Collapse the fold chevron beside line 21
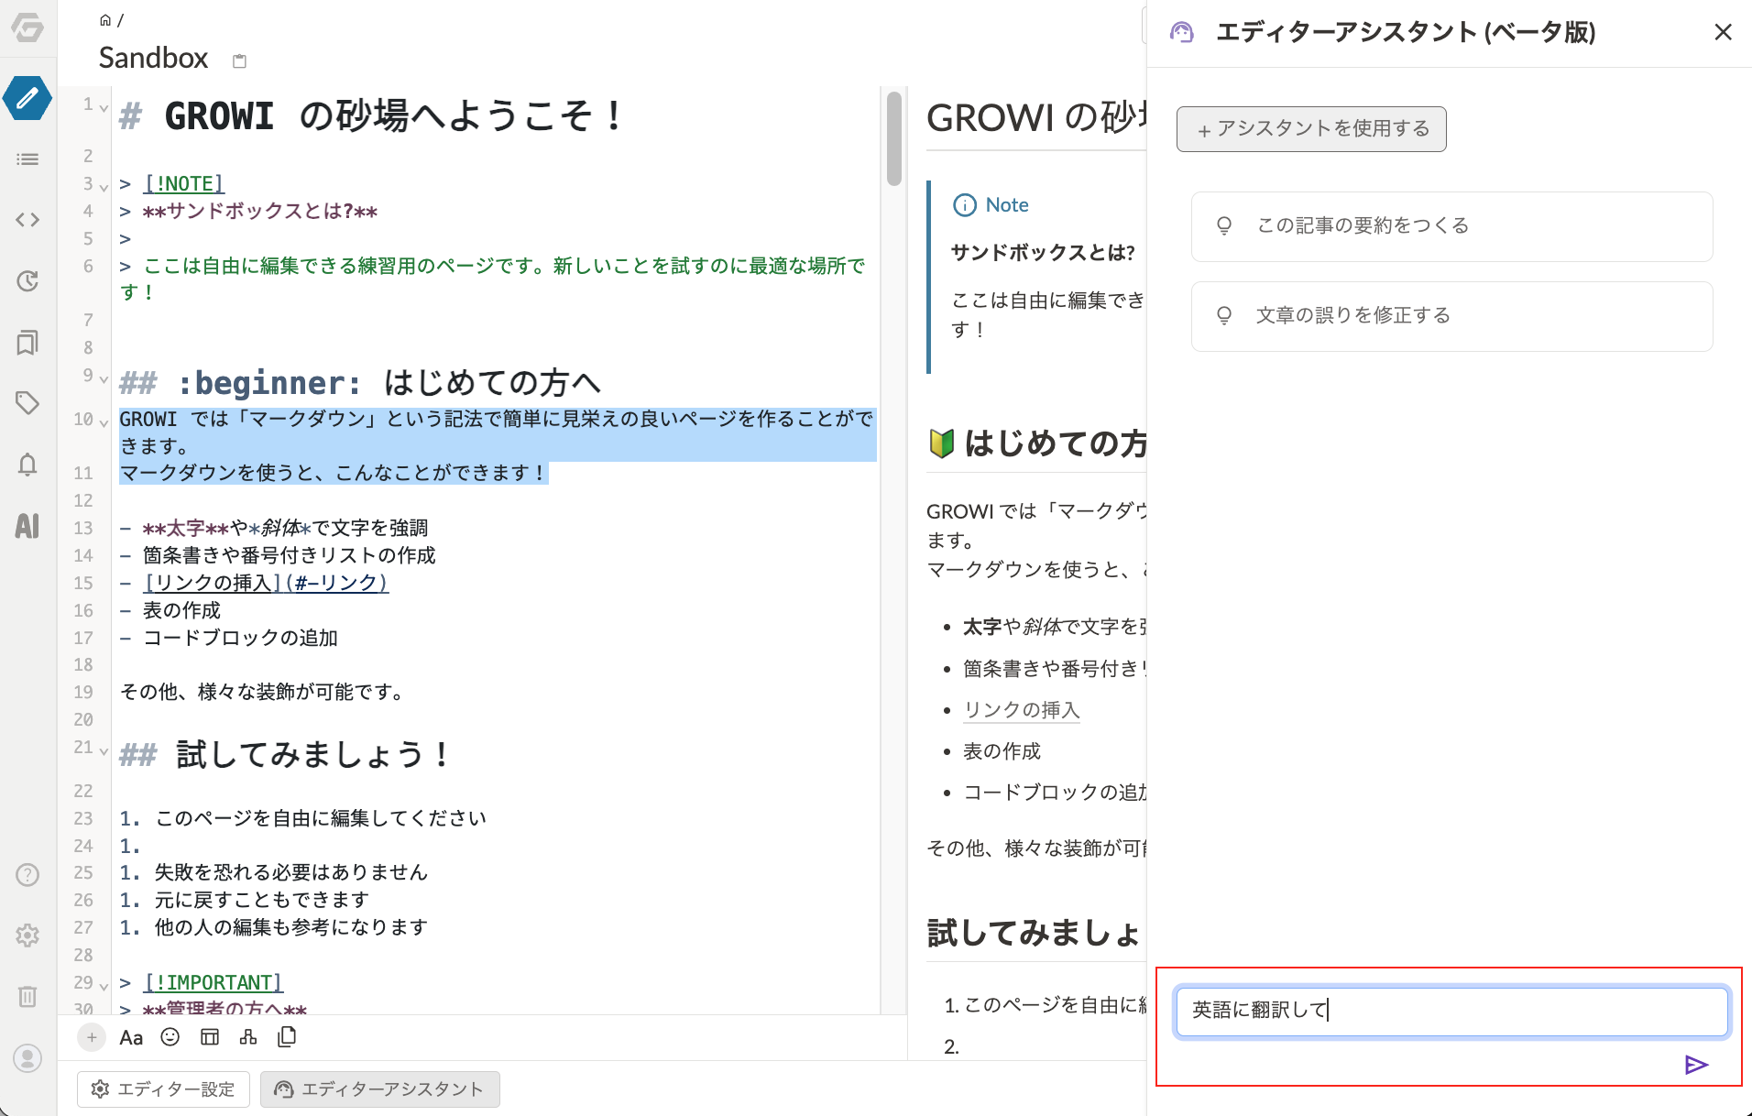The height and width of the screenshot is (1116, 1752). point(104,751)
